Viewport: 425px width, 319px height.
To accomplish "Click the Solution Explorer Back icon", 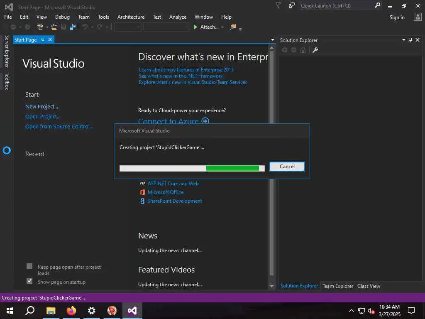I will coord(285,50).
